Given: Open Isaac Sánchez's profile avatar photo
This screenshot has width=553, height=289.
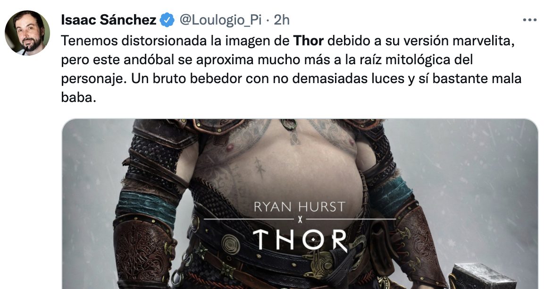Looking at the screenshot, I should (27, 33).
